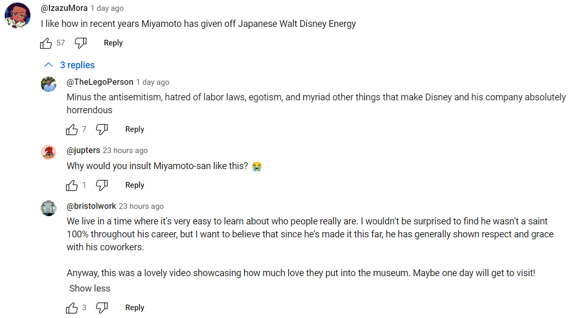Dislike the @jupters reply
This screenshot has width=570, height=318.
pyautogui.click(x=102, y=185)
